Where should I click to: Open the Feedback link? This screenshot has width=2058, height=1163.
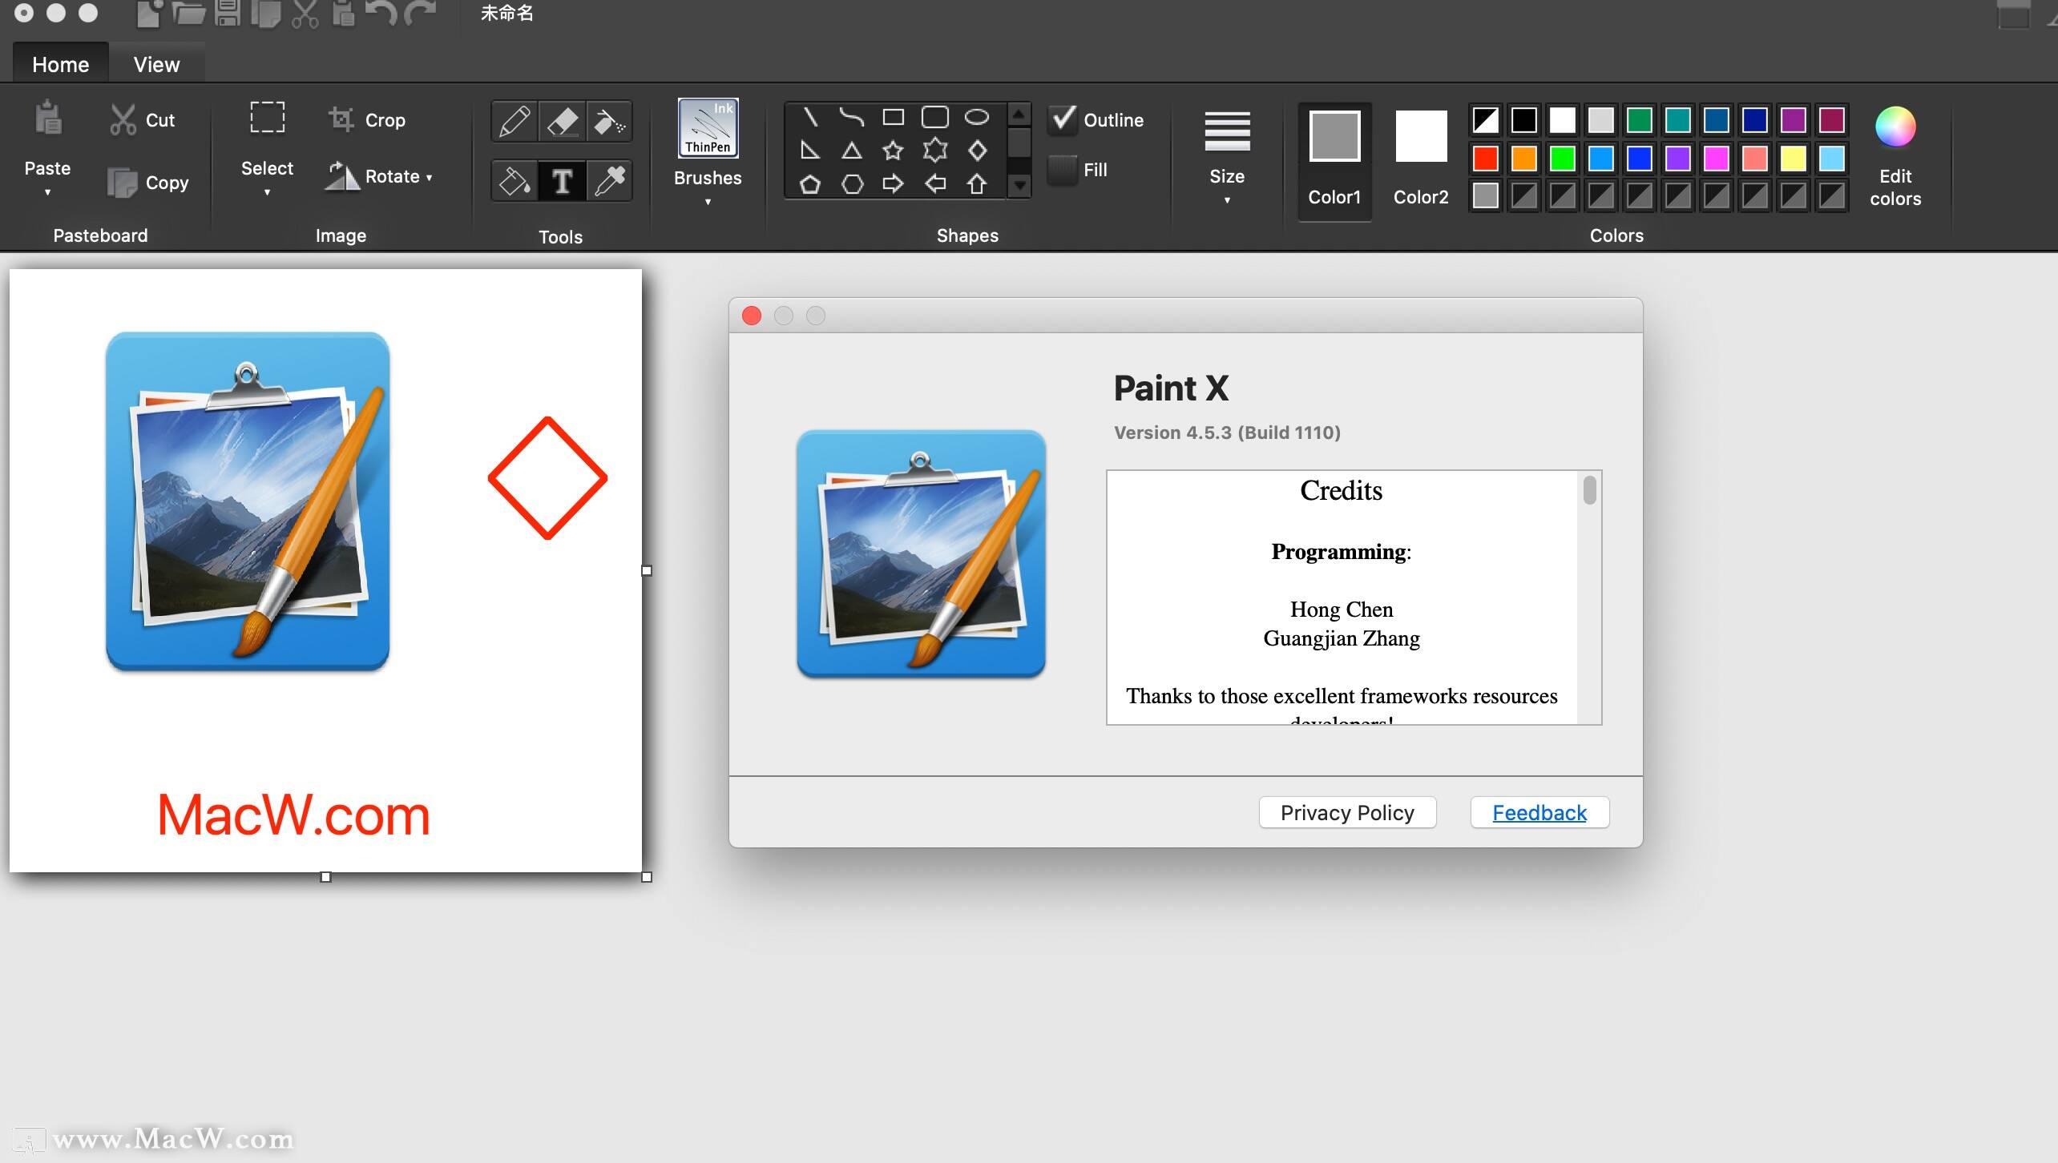click(1539, 812)
